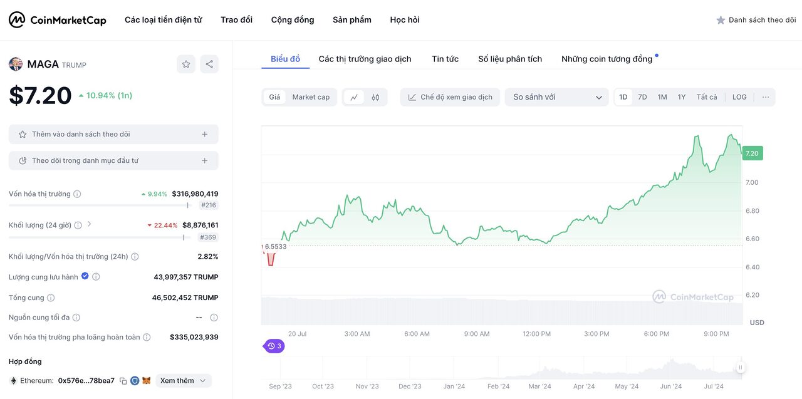Click contract address 0x576e...78bea7
The width and height of the screenshot is (802, 399).
pyautogui.click(x=86, y=381)
